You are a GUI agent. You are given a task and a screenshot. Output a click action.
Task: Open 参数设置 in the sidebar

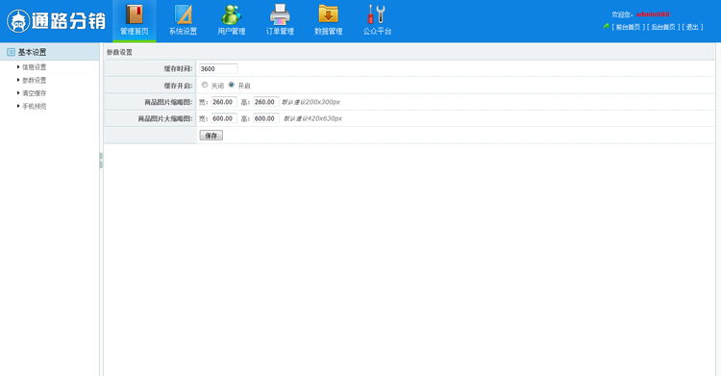(34, 80)
